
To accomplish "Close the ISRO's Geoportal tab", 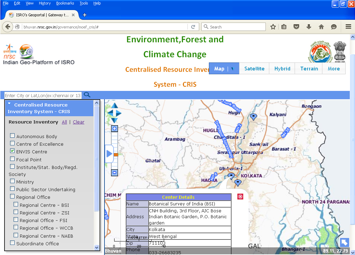I will pyautogui.click(x=73, y=15).
